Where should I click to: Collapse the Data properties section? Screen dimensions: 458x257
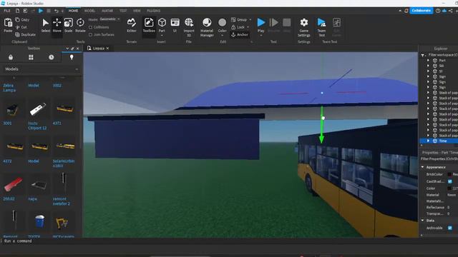pyautogui.click(x=422, y=221)
